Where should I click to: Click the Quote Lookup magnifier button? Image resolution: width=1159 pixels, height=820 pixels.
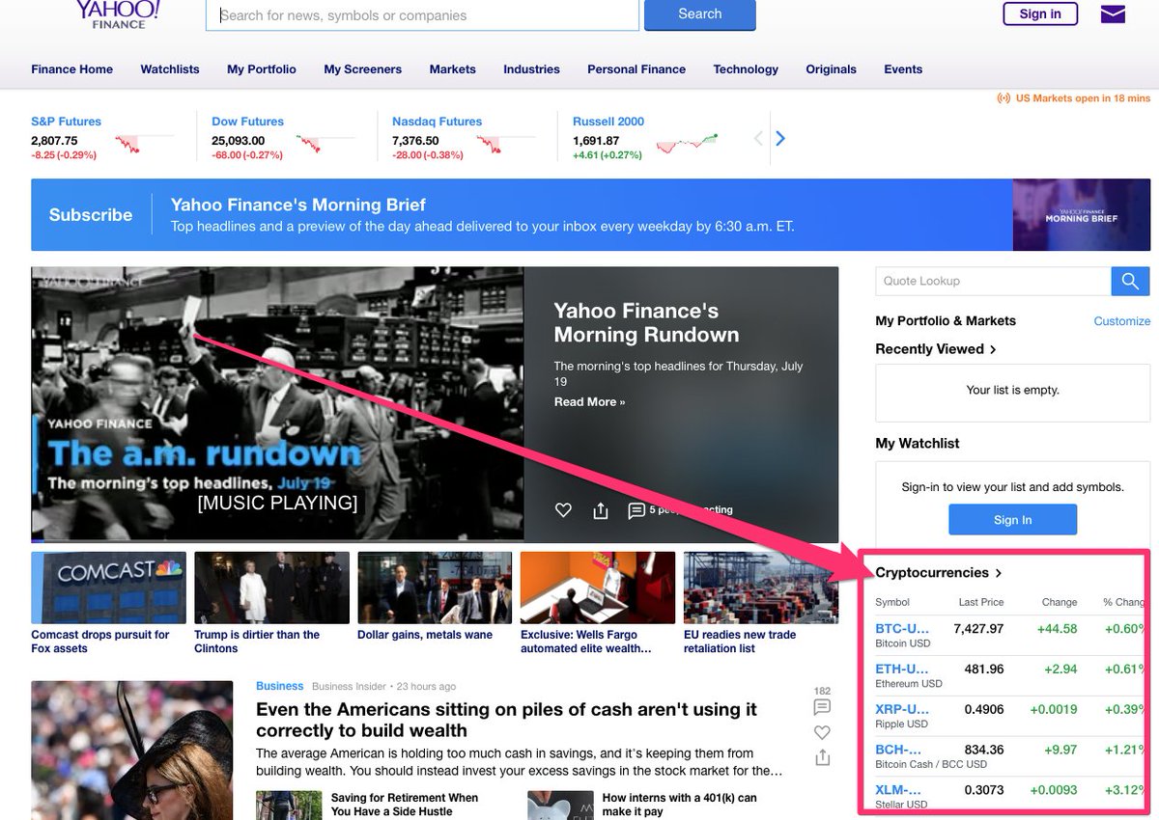click(x=1130, y=281)
